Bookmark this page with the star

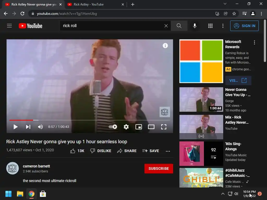(234, 14)
